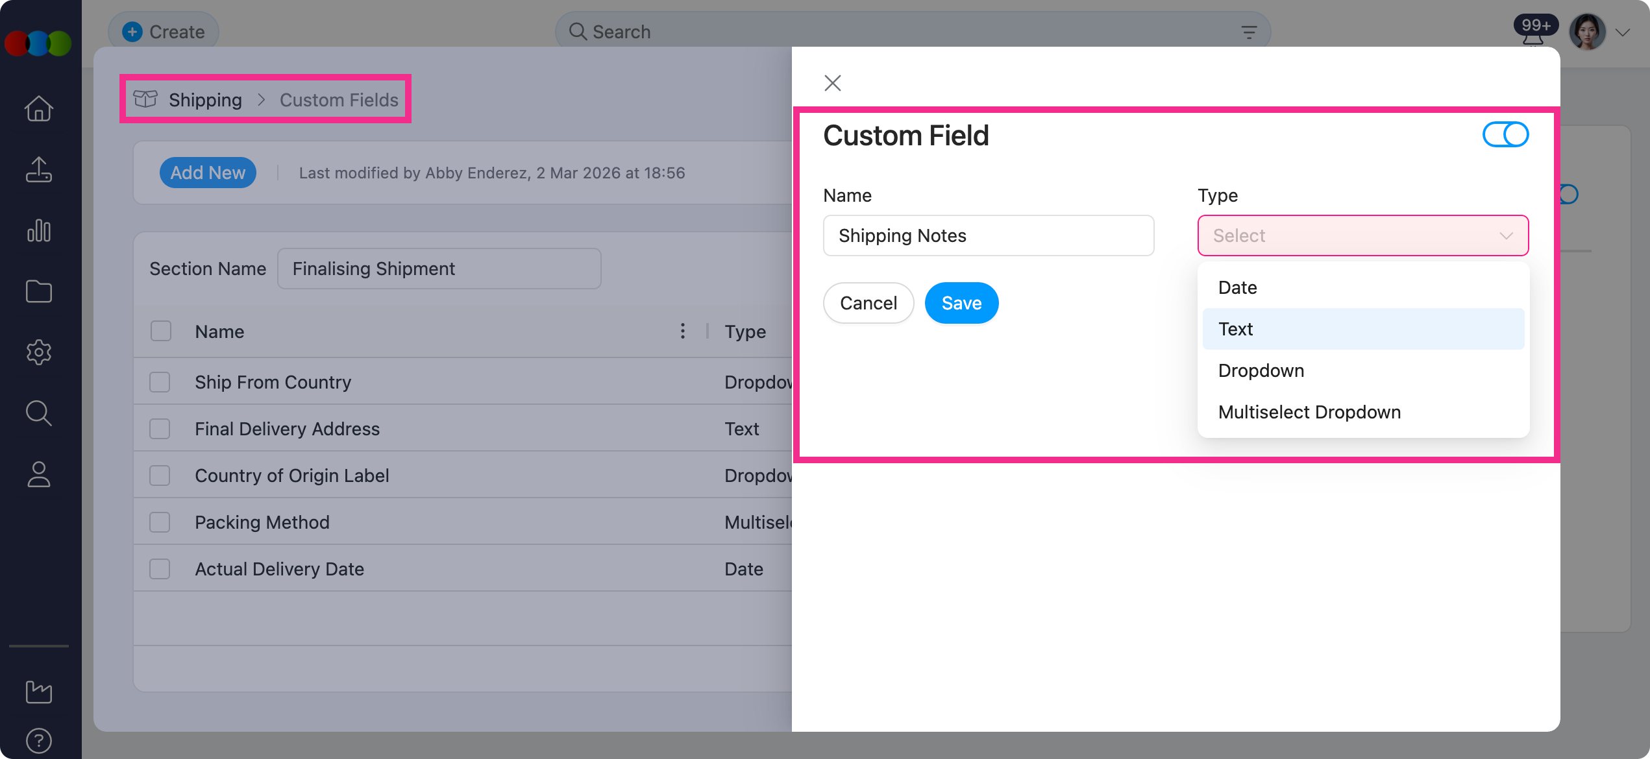1650x759 pixels.
Task: Open the Type select dropdown
Action: coord(1362,235)
